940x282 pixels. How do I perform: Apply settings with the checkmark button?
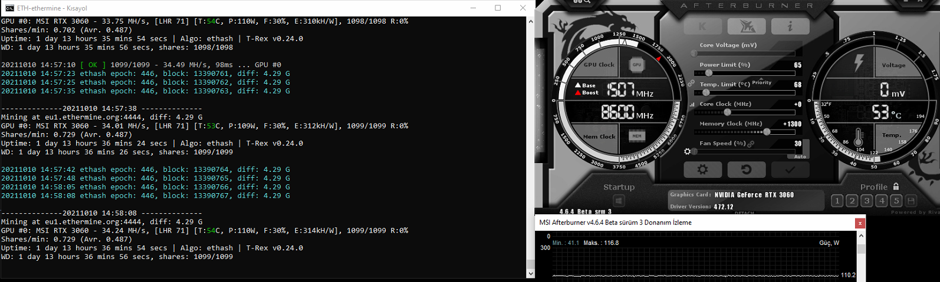click(x=790, y=170)
